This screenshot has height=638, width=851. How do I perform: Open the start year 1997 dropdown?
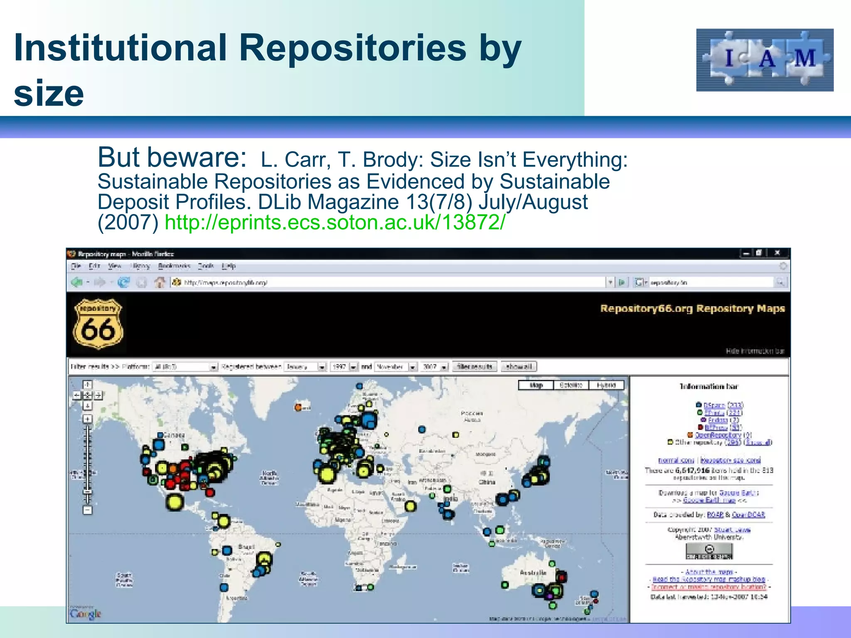[344, 367]
